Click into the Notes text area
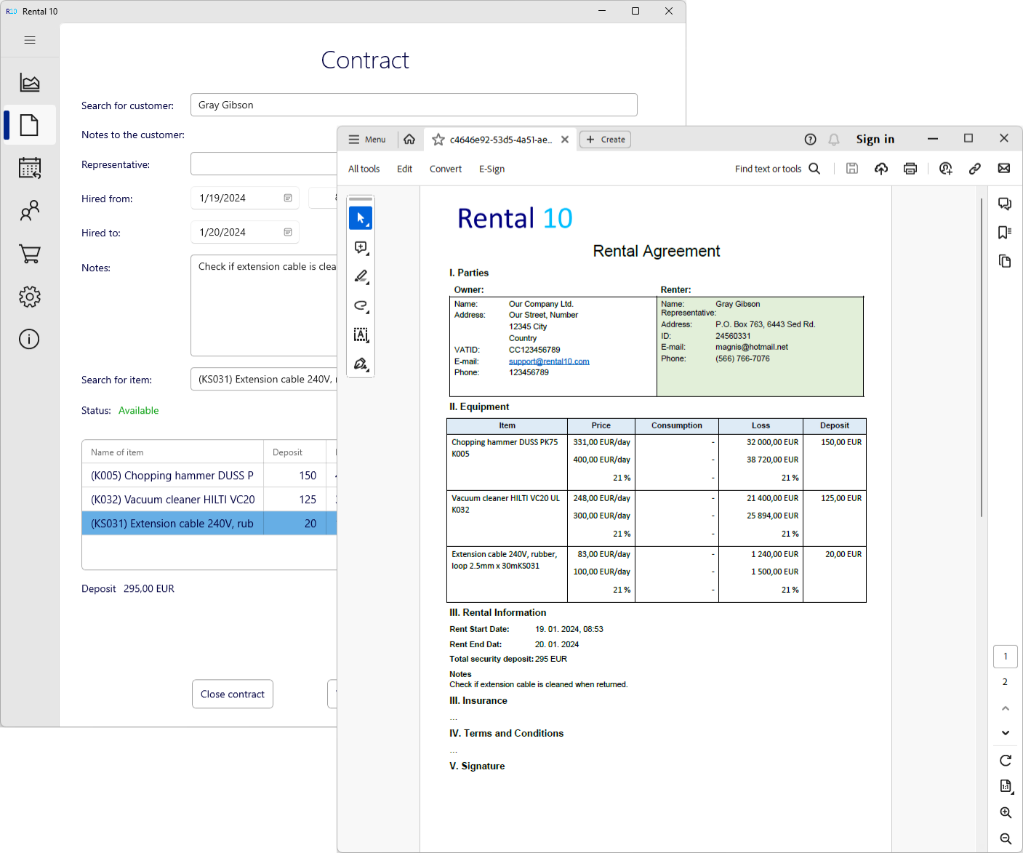This screenshot has width=1023, height=853. (x=264, y=305)
